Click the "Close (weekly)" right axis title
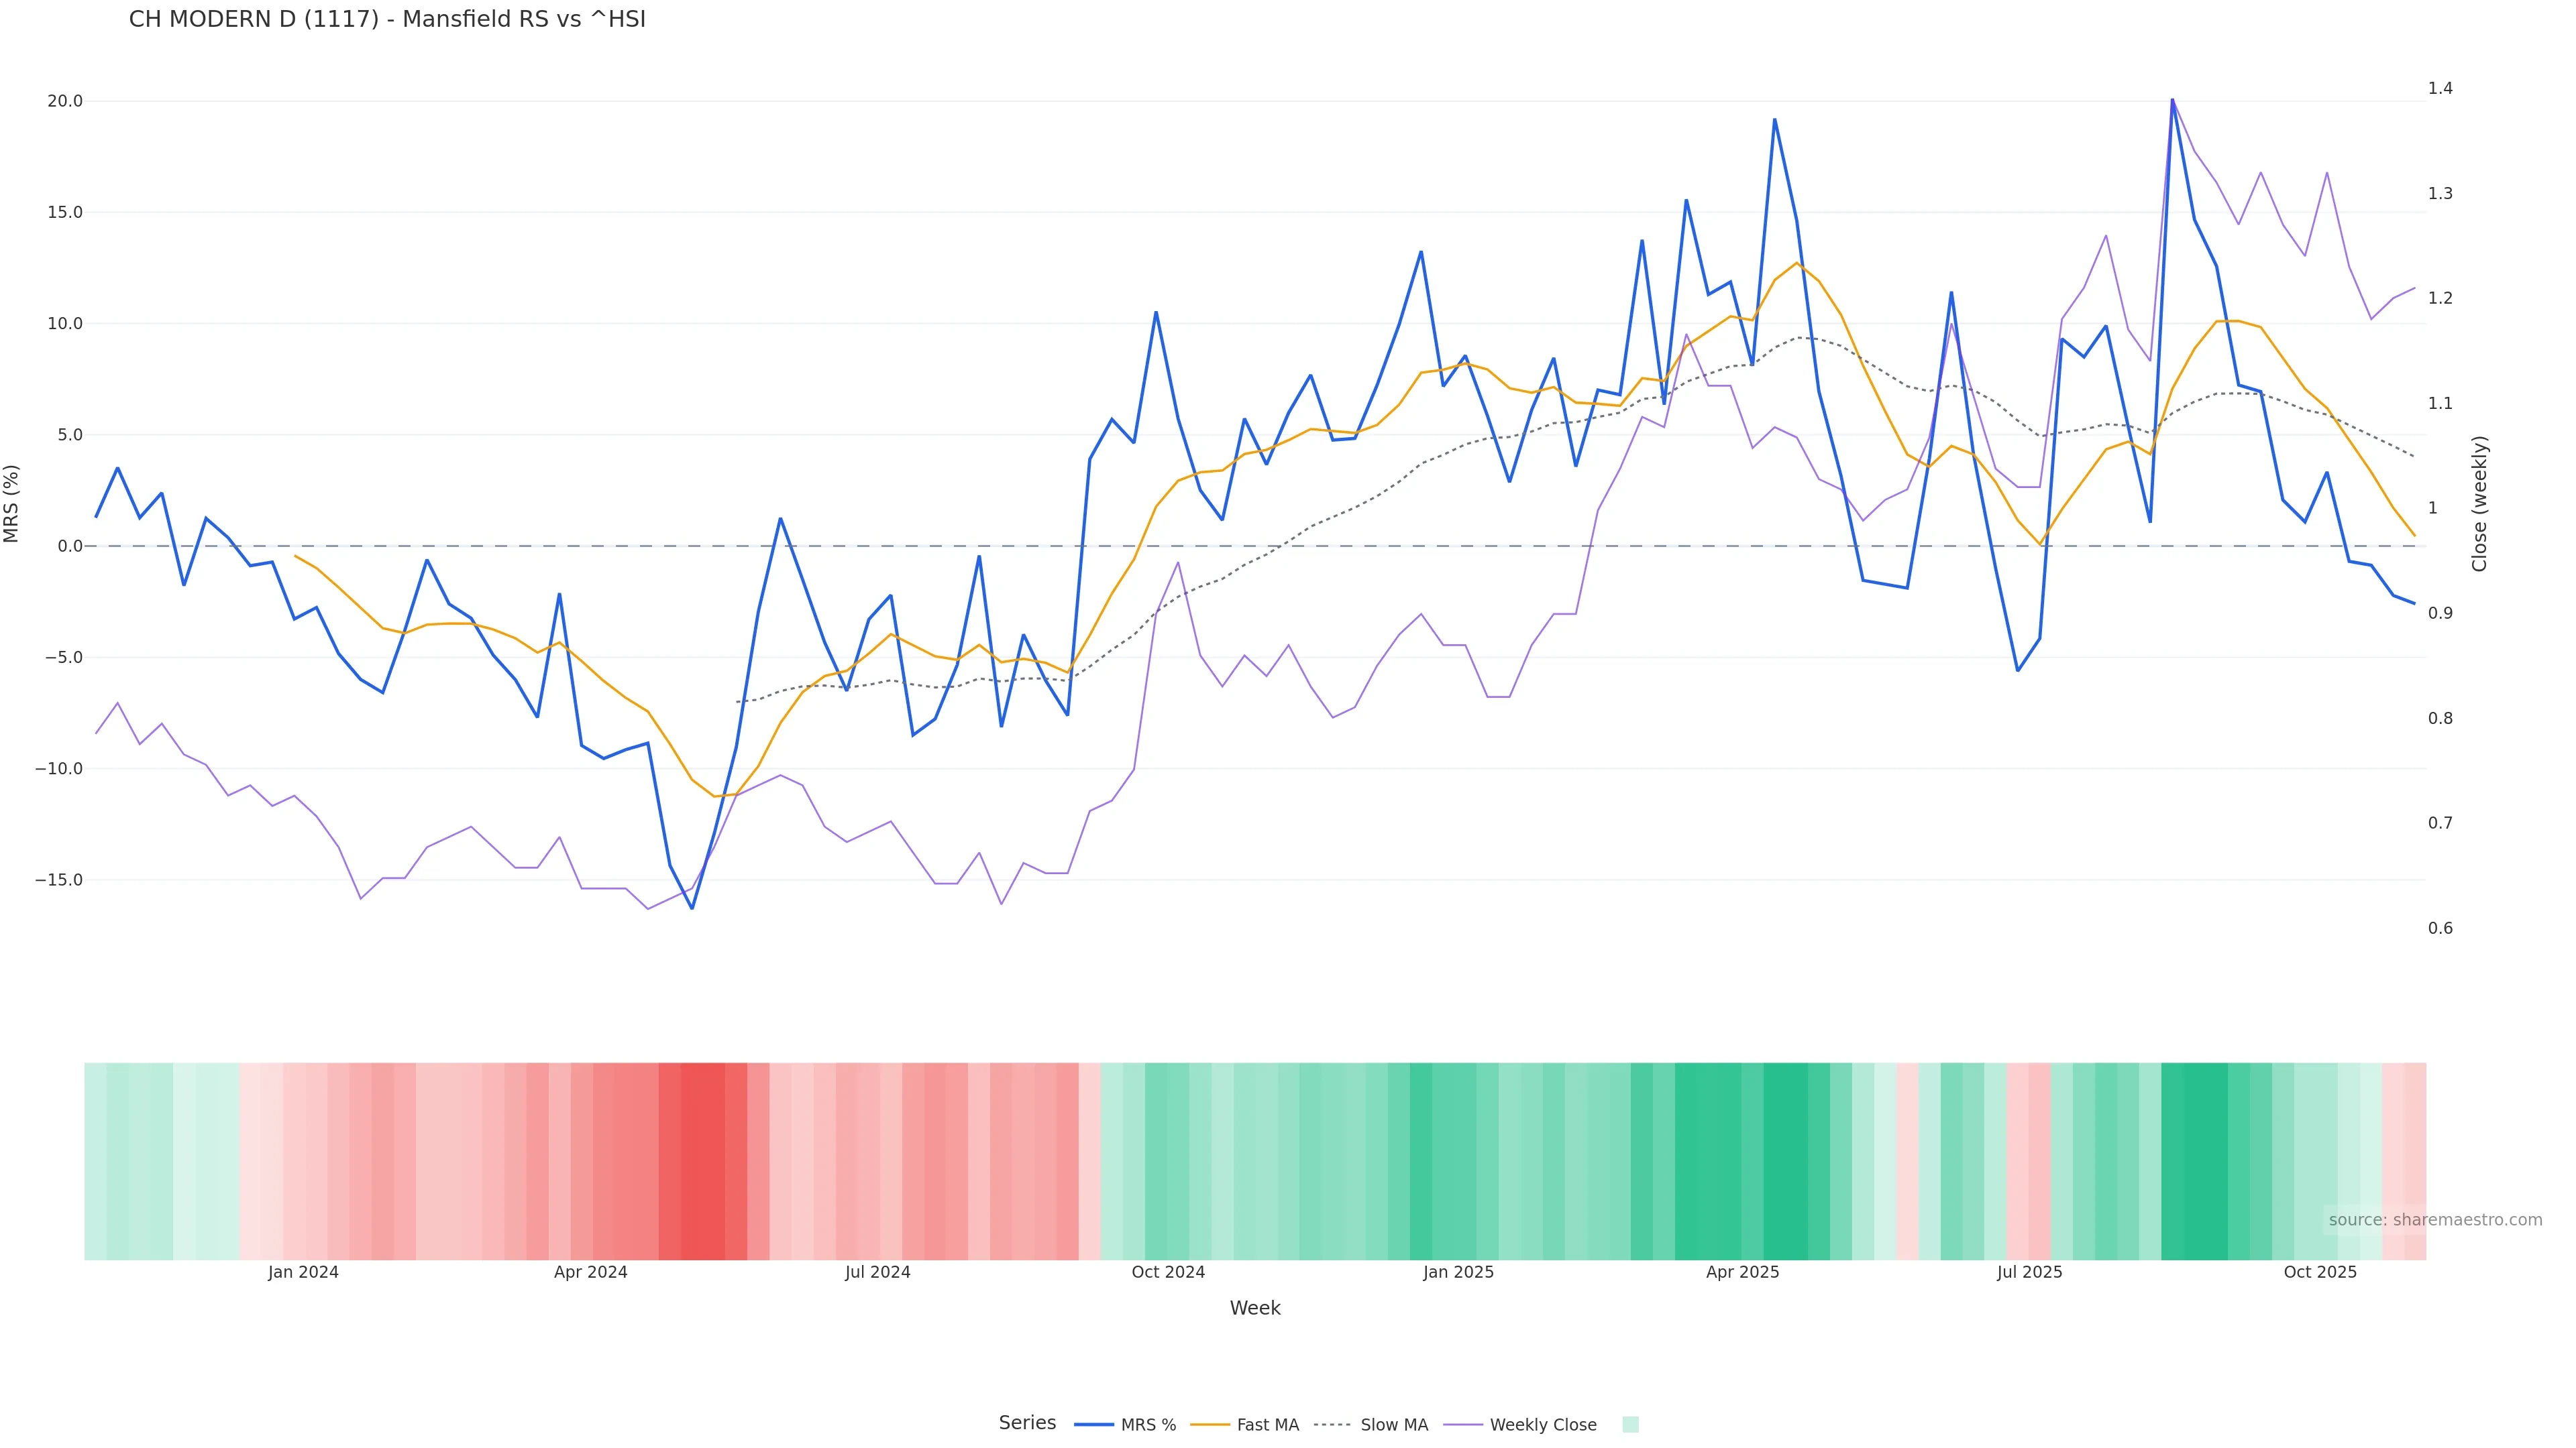Image resolution: width=2576 pixels, height=1448 pixels. coord(2479,503)
